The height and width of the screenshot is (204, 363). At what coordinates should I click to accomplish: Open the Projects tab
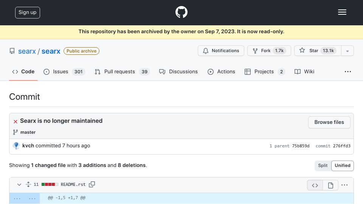pos(265,72)
